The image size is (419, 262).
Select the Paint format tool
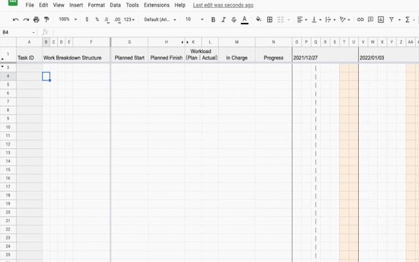click(46, 20)
